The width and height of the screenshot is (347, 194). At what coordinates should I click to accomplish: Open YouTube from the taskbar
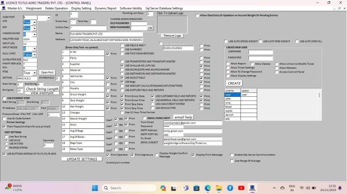click(x=241, y=188)
